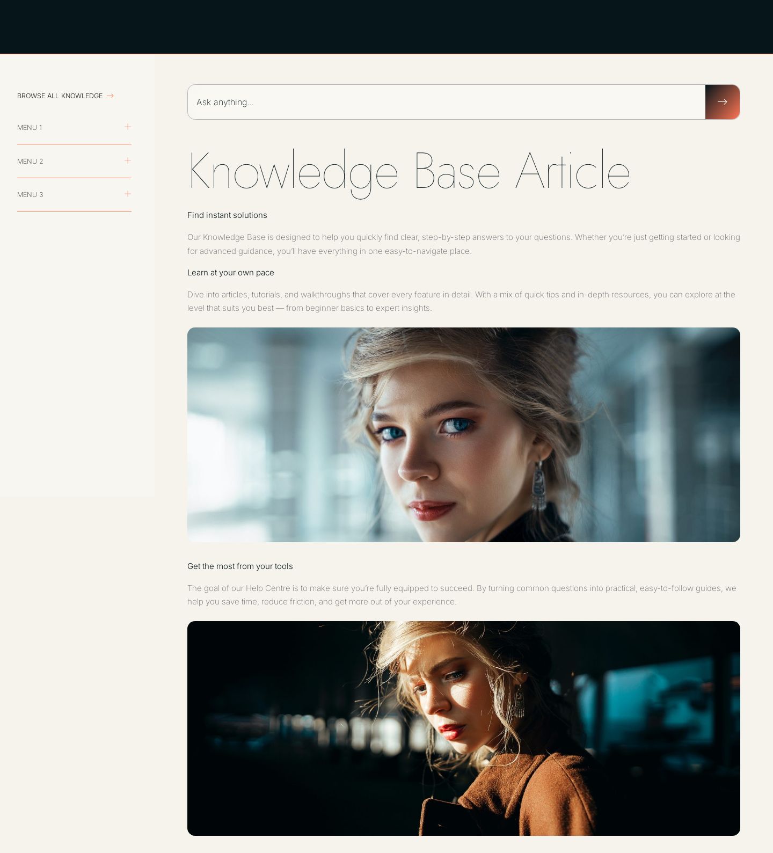The image size is (773, 853).
Task: Expand Menu 2 using its plus icon
Action: (128, 161)
